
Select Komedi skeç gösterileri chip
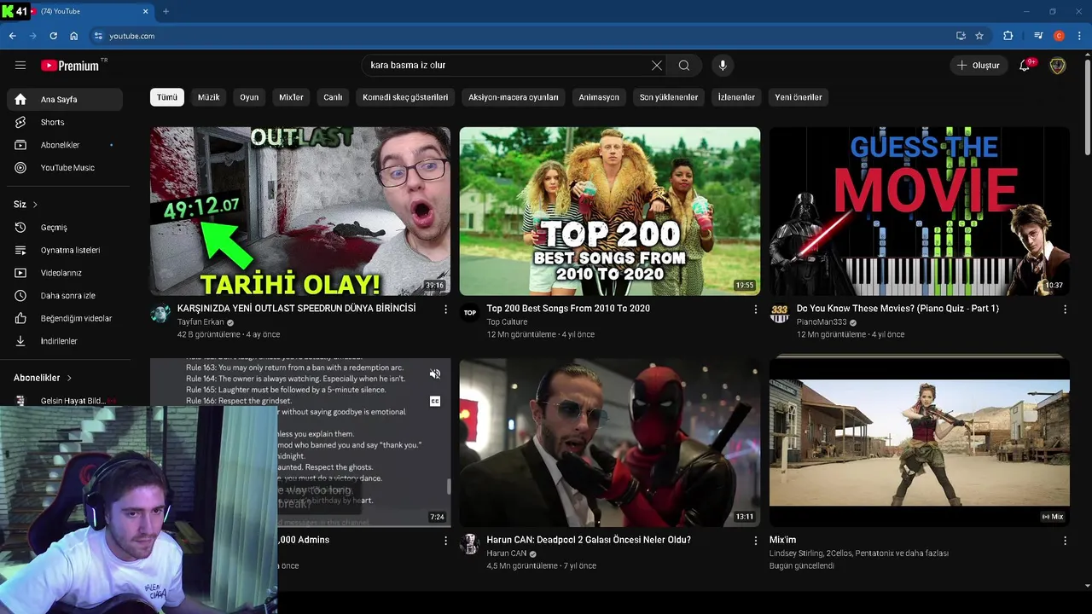(x=405, y=97)
